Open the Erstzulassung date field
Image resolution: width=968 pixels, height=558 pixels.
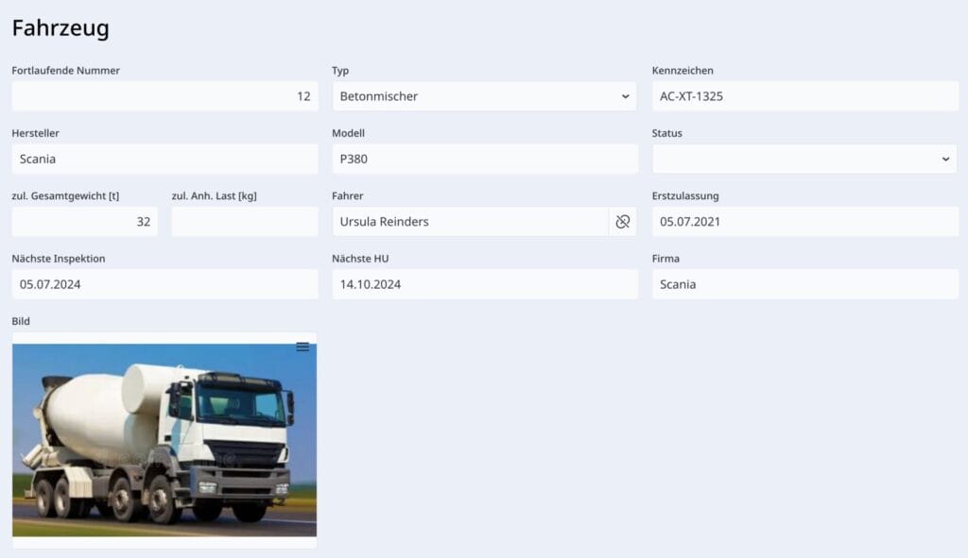804,221
